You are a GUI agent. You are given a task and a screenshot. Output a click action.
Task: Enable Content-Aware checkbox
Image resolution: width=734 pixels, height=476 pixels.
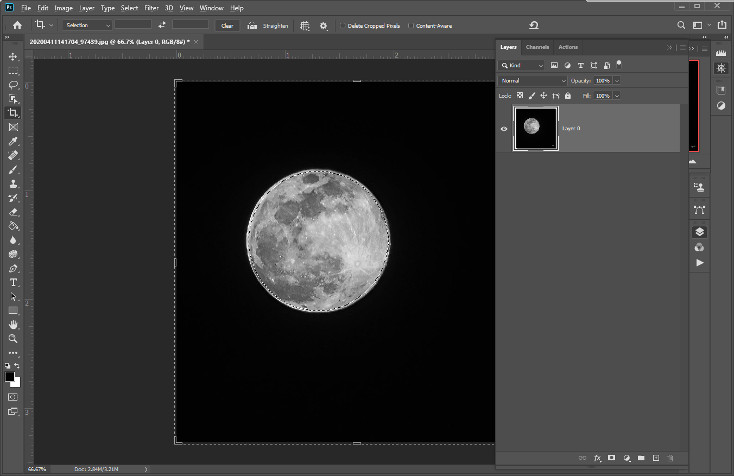411,26
